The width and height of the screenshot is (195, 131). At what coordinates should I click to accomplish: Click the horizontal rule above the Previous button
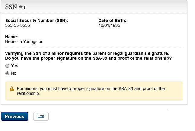[84, 109]
